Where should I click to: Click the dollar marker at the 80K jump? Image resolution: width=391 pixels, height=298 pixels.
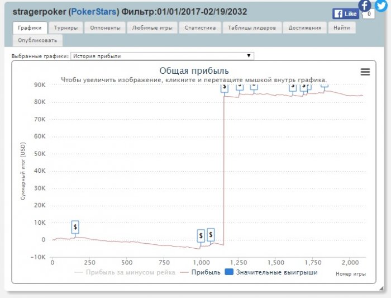point(225,88)
